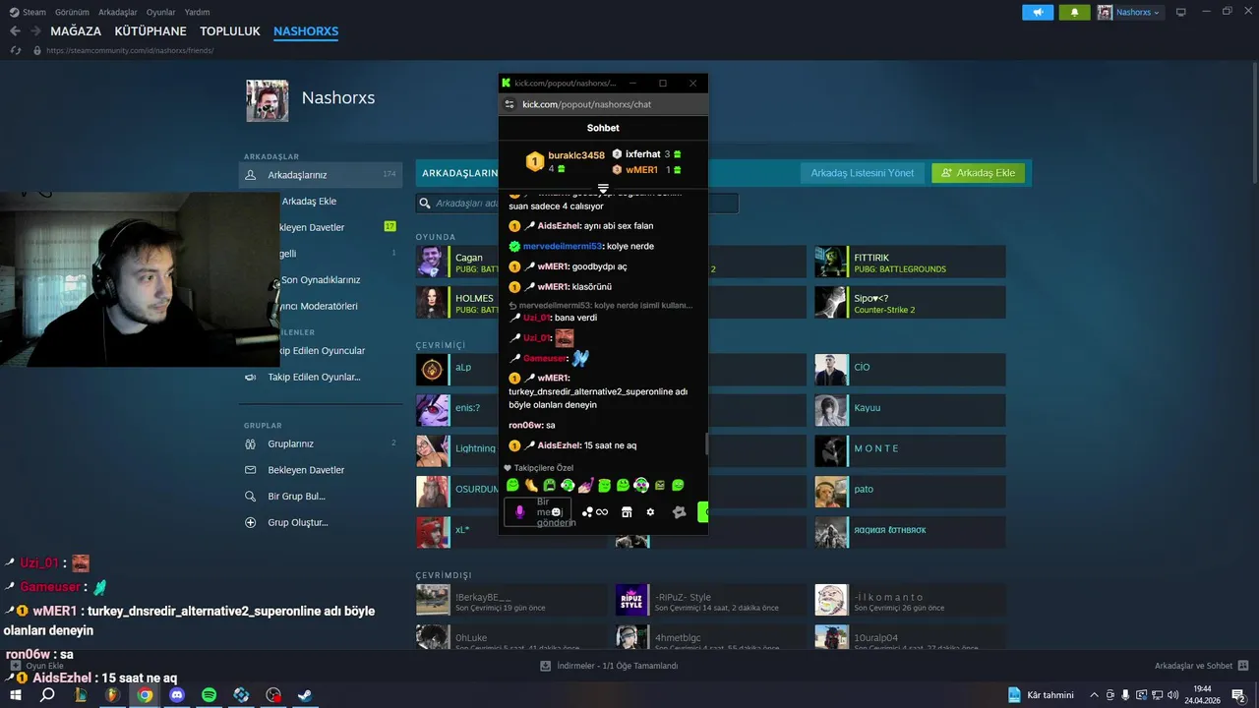Image resolution: width=1259 pixels, height=708 pixels.
Task: Open Kick chat settings gear
Action: pos(650,512)
